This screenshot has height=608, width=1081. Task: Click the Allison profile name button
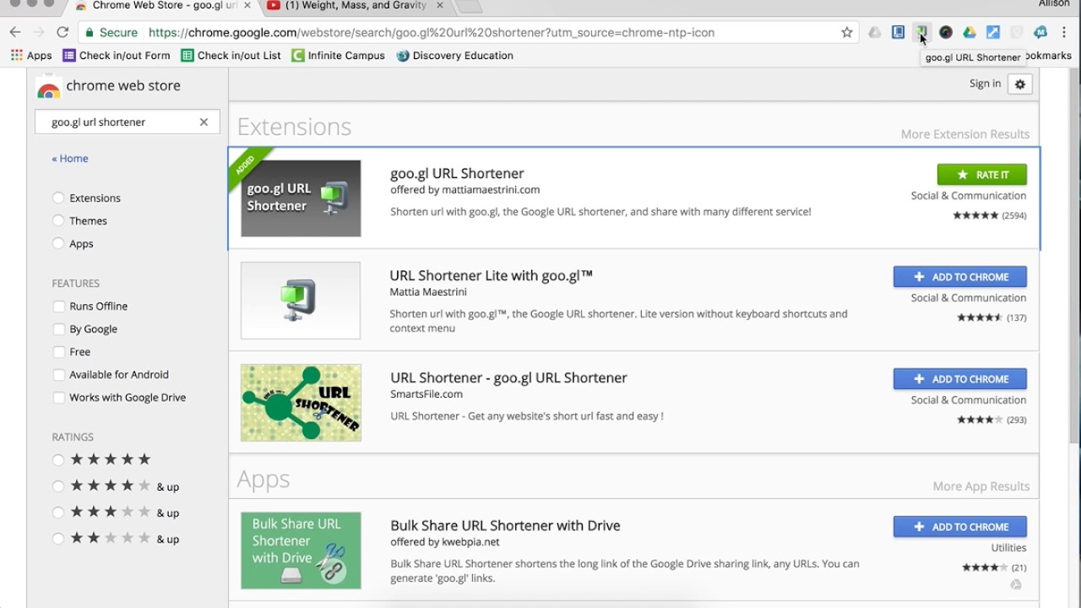click(x=1055, y=5)
